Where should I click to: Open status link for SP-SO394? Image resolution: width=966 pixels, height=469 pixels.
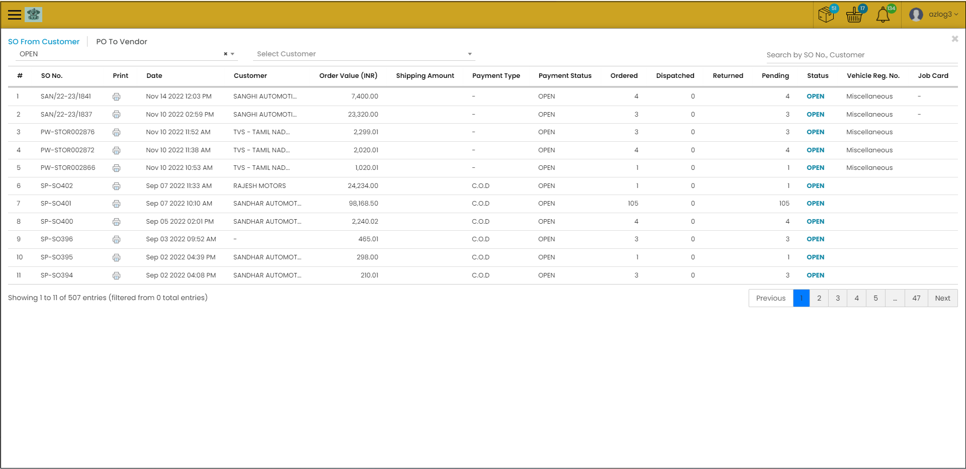tap(815, 275)
